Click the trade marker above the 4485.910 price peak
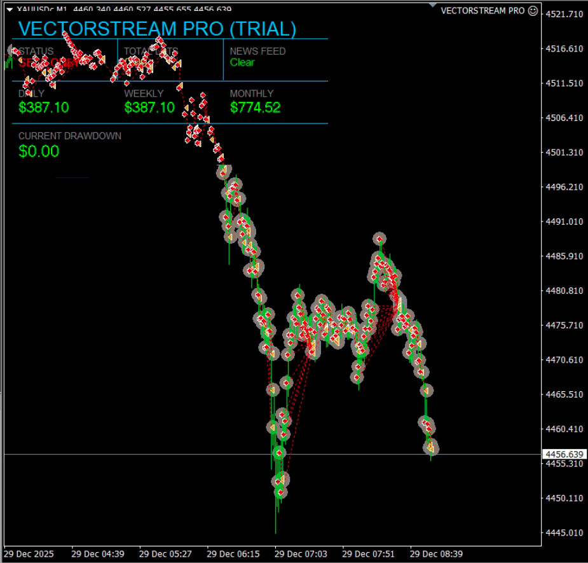The height and width of the screenshot is (563, 588). [379, 239]
